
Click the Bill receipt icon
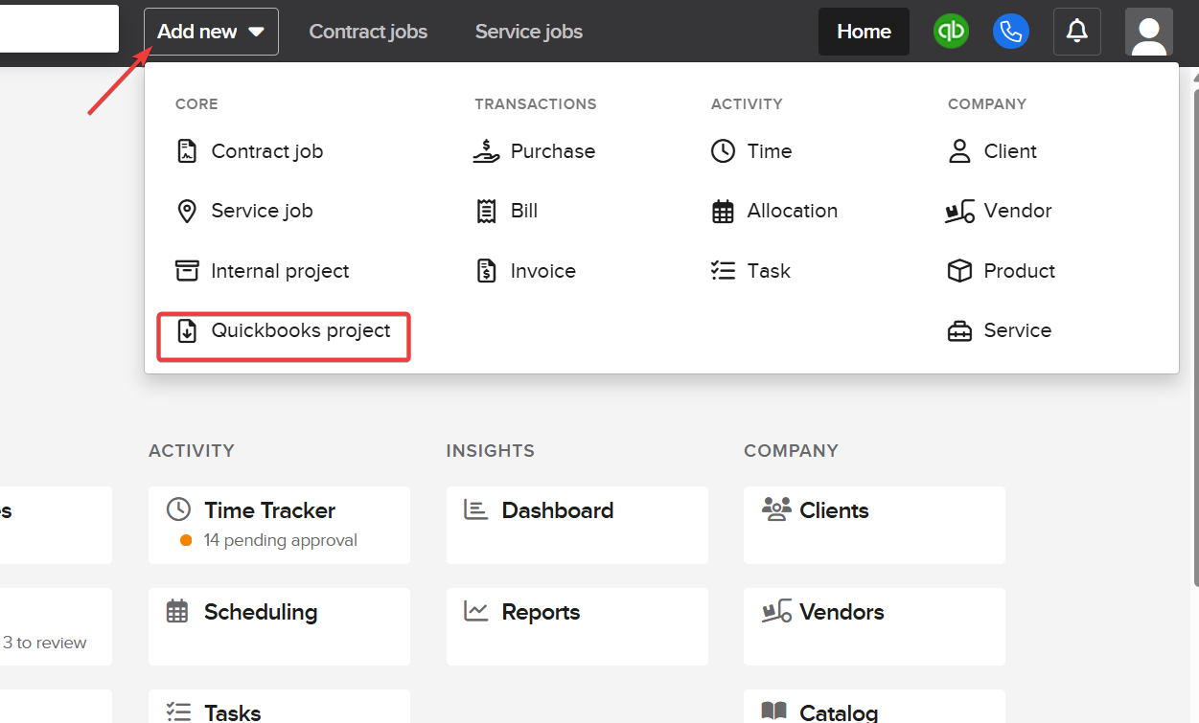(x=486, y=210)
